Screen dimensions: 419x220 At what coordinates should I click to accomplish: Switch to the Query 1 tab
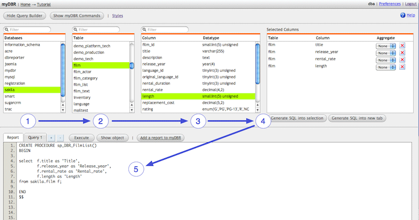click(36, 137)
